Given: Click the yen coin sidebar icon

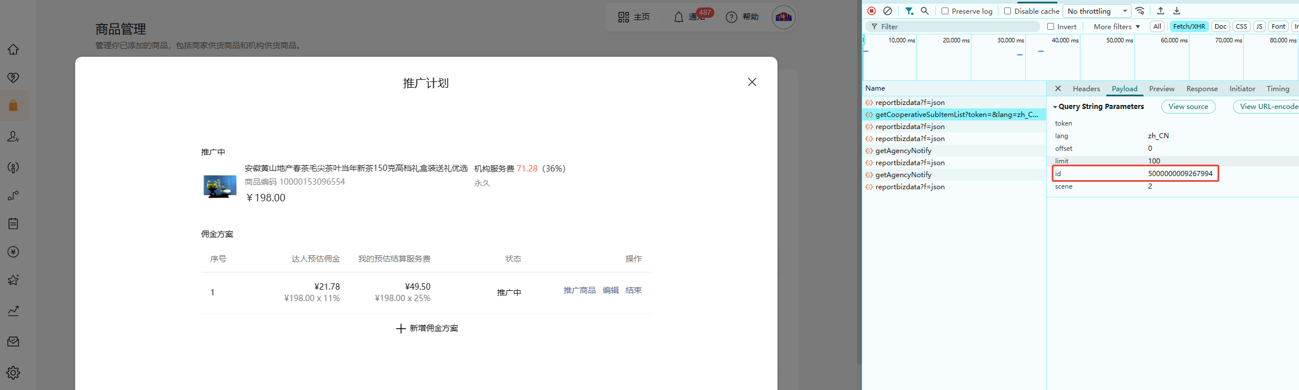Looking at the screenshot, I should pyautogui.click(x=13, y=252).
